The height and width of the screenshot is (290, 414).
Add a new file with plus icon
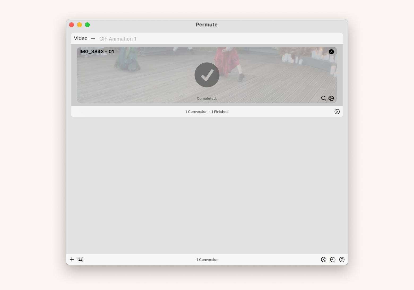(x=72, y=260)
